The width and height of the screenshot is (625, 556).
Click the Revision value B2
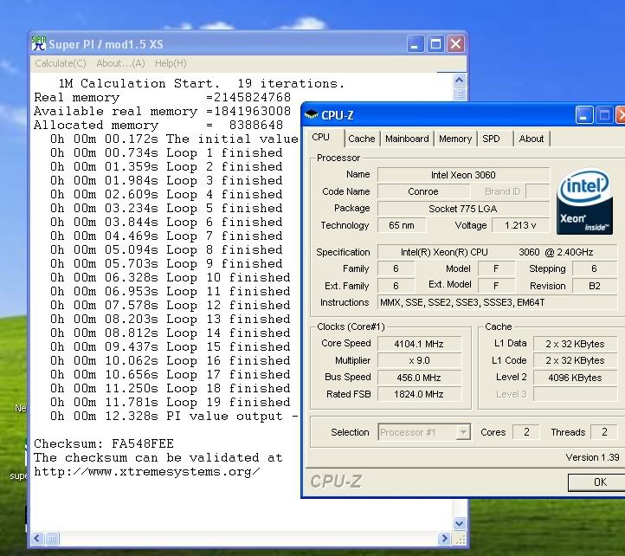[x=595, y=286]
